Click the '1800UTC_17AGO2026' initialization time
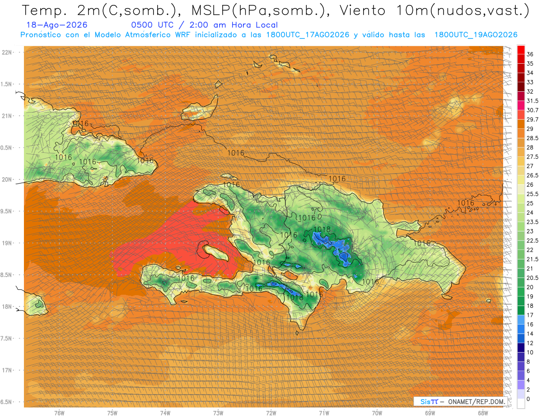The image size is (542, 419). coord(308,35)
